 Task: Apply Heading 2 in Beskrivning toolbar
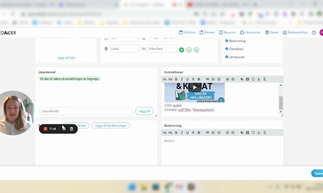(170, 133)
